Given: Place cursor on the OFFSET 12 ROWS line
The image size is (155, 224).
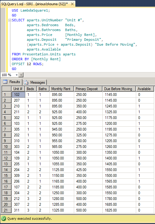Looking at the screenshot, I should 28,64.
